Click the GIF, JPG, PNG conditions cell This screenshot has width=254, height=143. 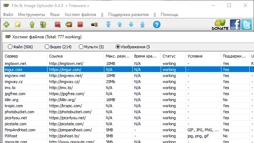pos(203,130)
